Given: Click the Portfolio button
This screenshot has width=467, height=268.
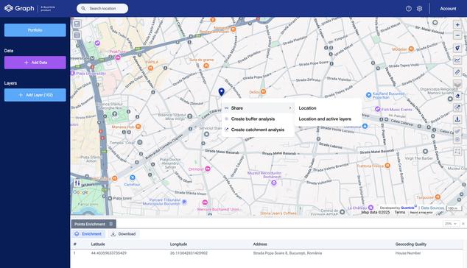Looking at the screenshot, I should [35, 30].
